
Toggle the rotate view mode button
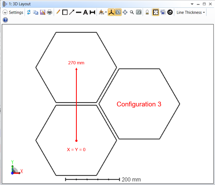pos(118,12)
